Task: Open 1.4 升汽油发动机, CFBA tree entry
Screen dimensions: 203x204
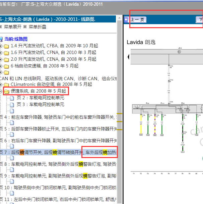Action: pos(54,46)
